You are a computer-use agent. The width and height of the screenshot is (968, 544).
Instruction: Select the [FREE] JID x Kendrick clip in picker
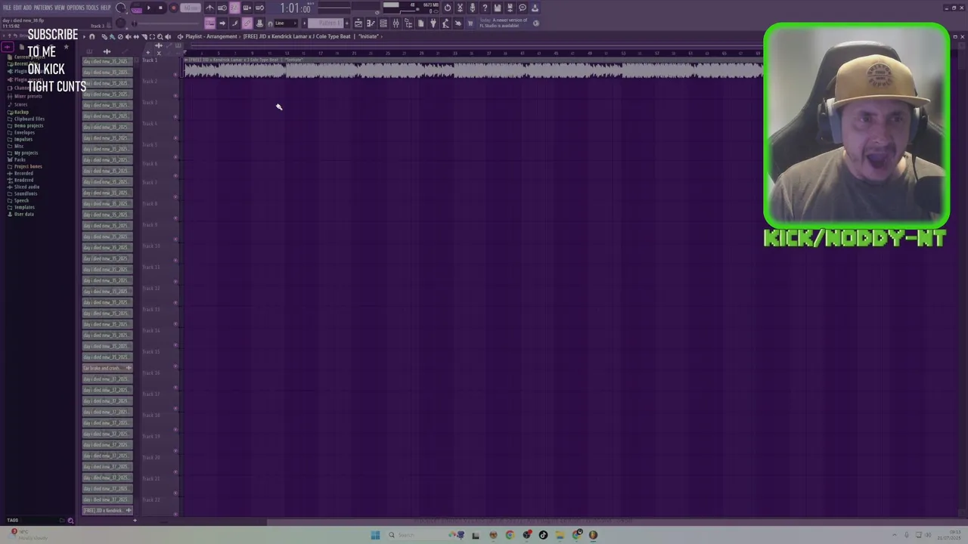click(107, 511)
